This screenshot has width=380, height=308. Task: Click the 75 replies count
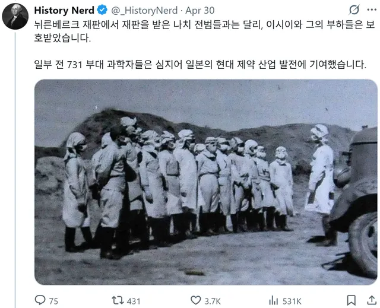(x=53, y=301)
